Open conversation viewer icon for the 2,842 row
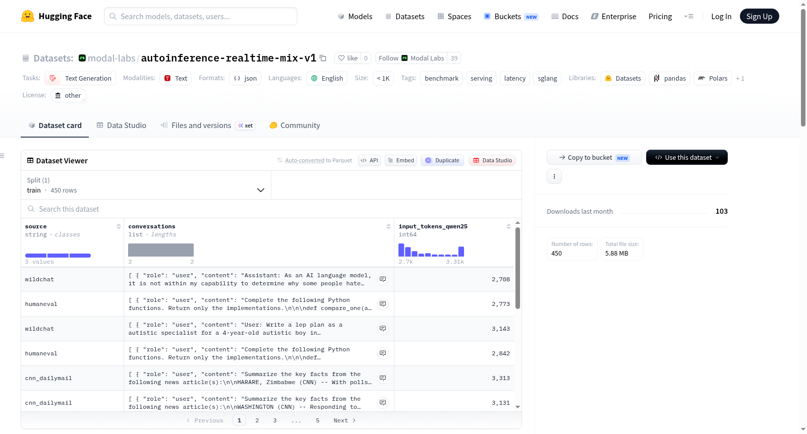The width and height of the screenshot is (807, 434). [383, 353]
